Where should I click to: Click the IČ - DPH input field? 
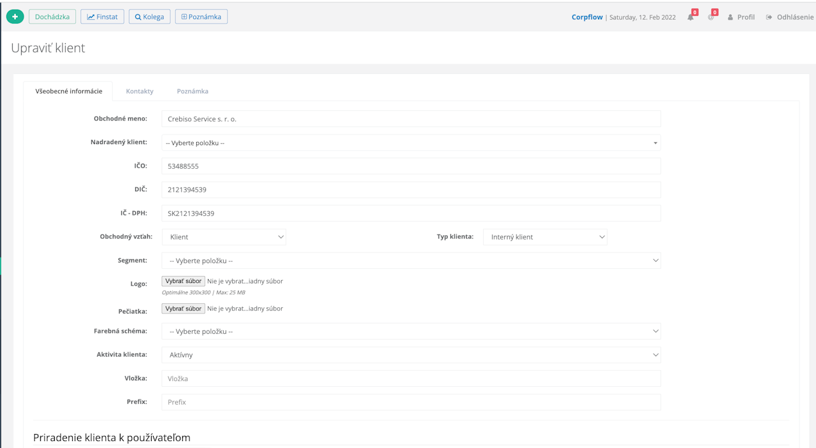coord(411,213)
